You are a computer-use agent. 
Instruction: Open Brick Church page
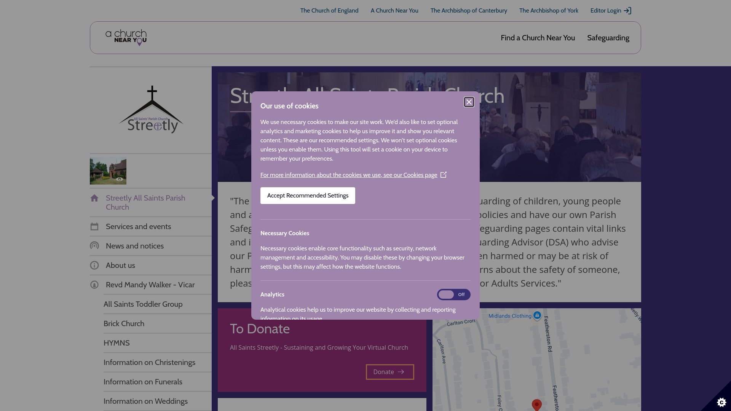tap(124, 323)
